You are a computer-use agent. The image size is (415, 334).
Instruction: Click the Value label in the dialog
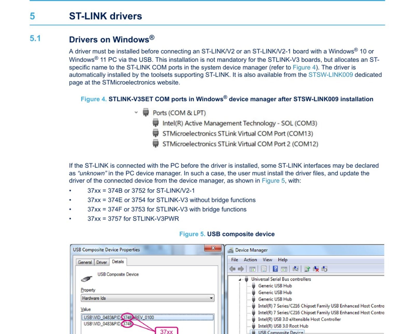pos(86,309)
